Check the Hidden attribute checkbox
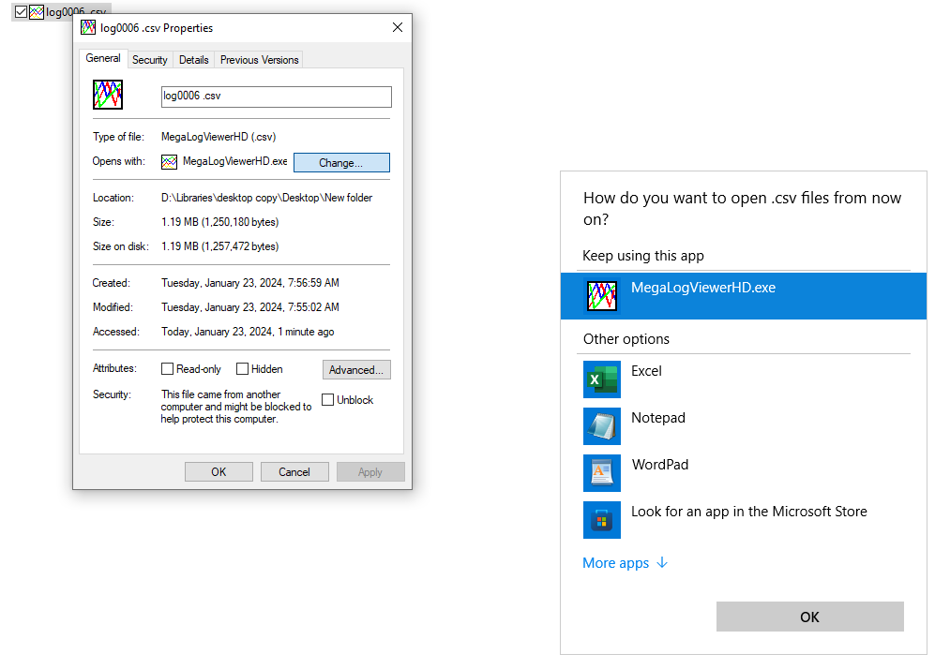This screenshot has width=950, height=669. pos(242,369)
